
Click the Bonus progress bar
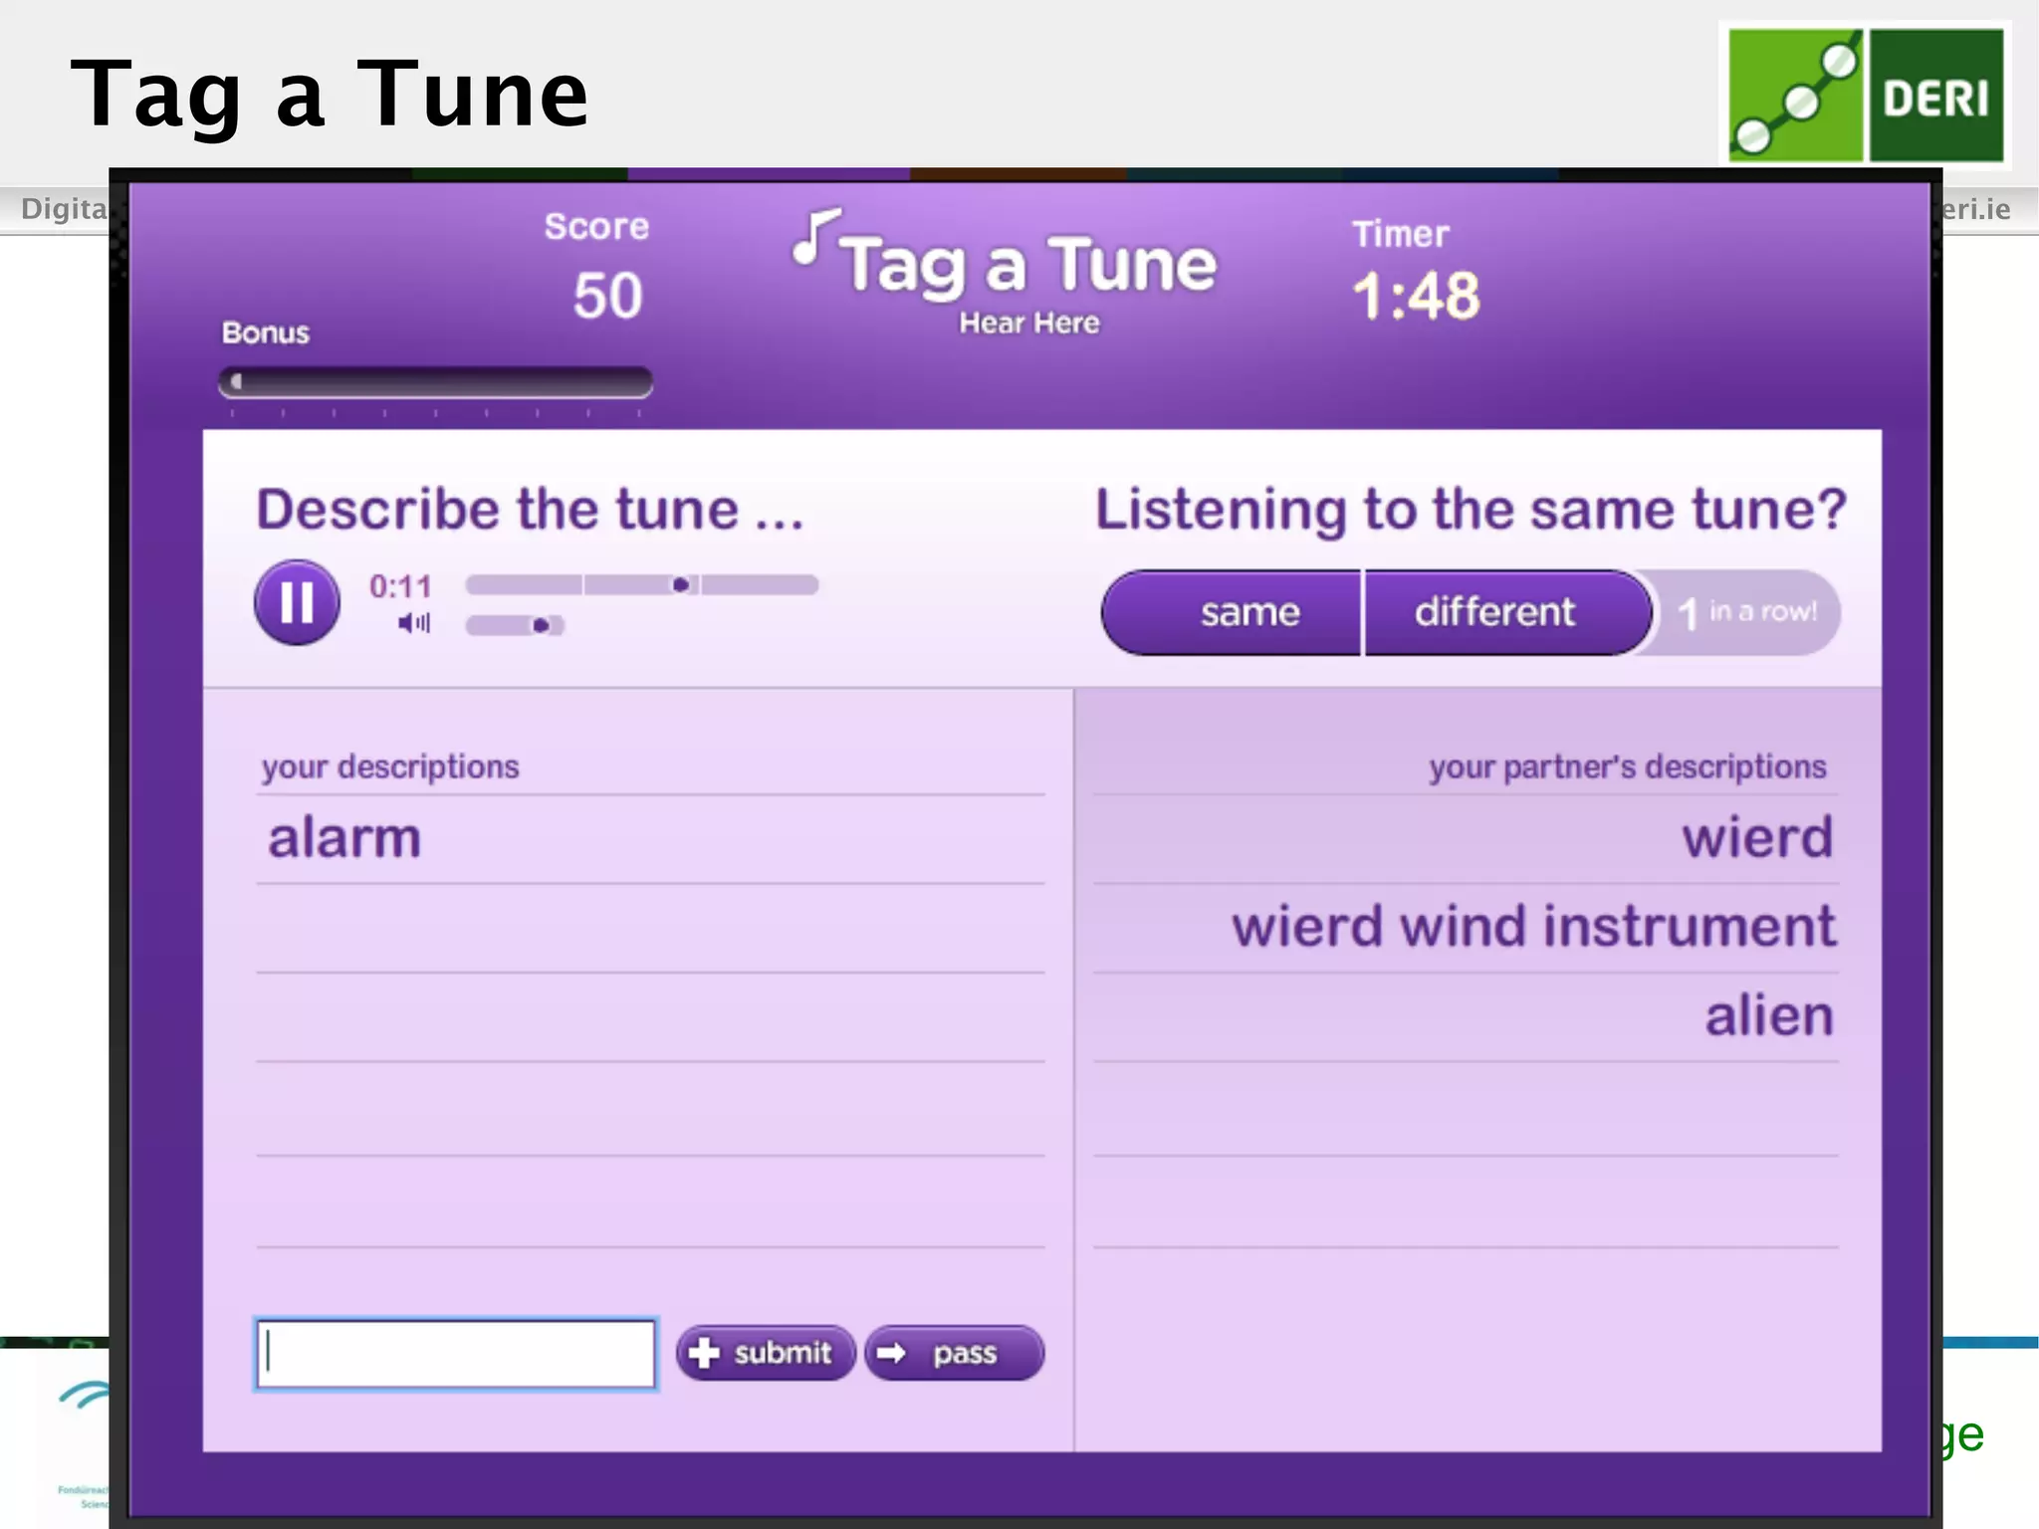(x=436, y=382)
